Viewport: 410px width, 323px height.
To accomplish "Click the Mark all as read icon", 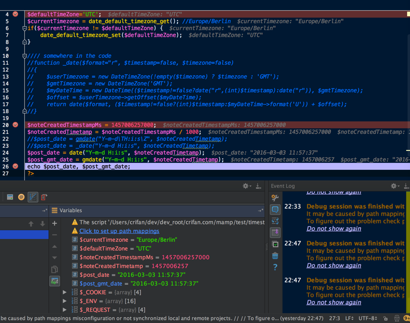I will (275, 244).
